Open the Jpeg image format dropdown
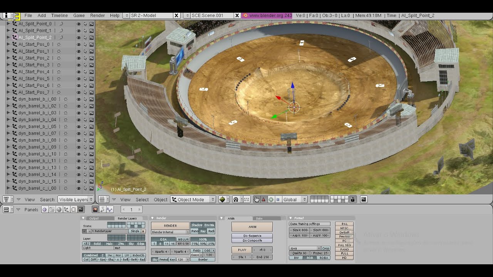 pyautogui.click(x=305, y=248)
